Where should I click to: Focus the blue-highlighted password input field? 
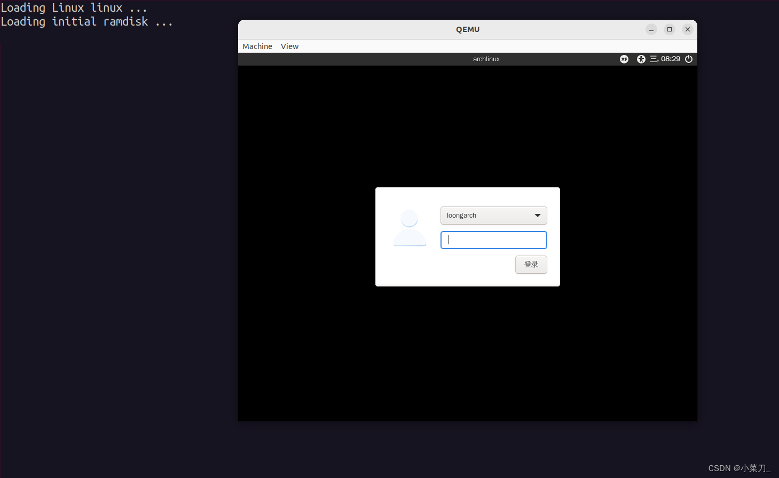pyautogui.click(x=493, y=240)
